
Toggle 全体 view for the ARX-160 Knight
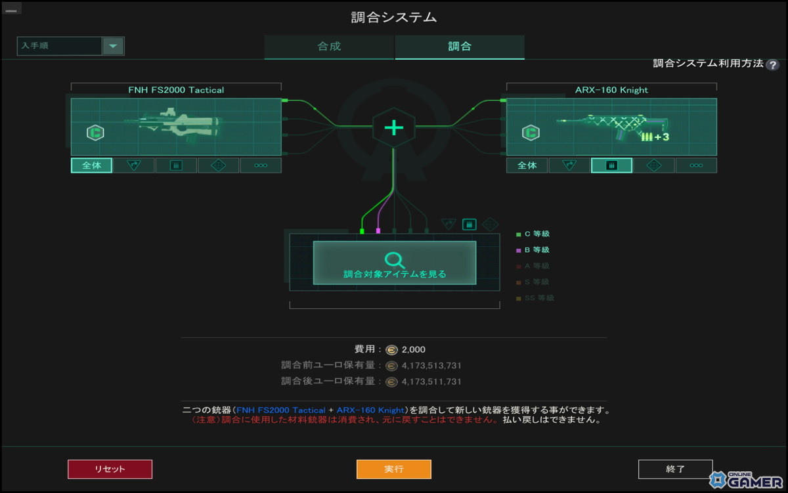point(526,165)
